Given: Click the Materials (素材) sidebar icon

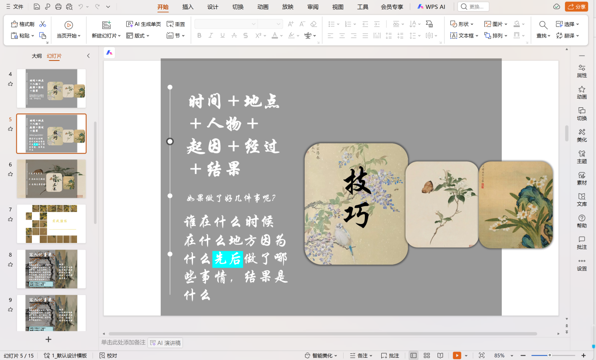Looking at the screenshot, I should pos(582,178).
